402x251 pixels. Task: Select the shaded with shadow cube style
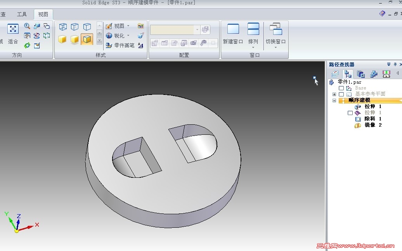coord(75,39)
